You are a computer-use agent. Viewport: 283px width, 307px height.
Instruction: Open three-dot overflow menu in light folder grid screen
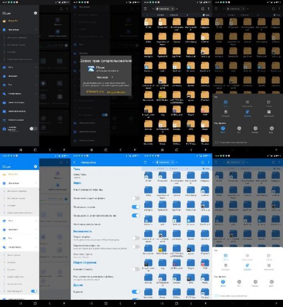[x=209, y=162]
